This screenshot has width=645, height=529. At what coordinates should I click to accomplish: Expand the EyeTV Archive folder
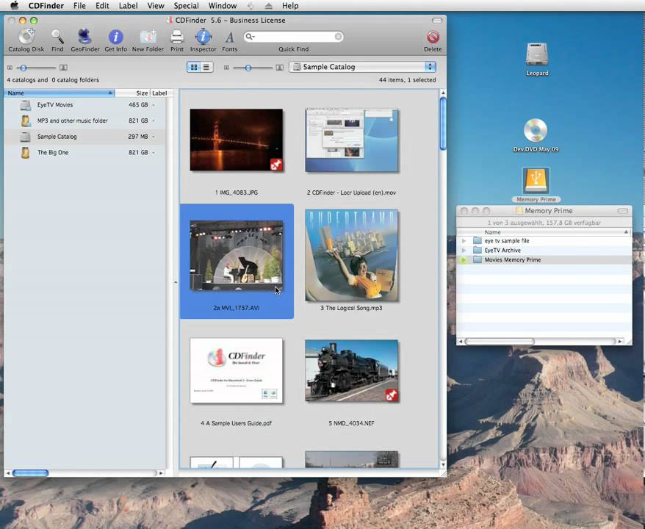pos(464,250)
